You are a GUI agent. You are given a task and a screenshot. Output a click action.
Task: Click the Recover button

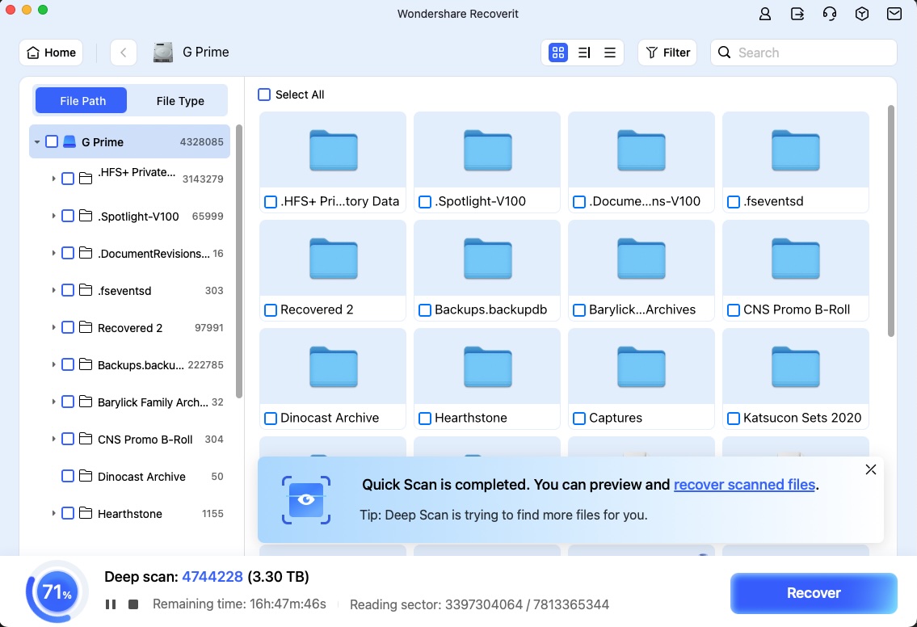(814, 593)
